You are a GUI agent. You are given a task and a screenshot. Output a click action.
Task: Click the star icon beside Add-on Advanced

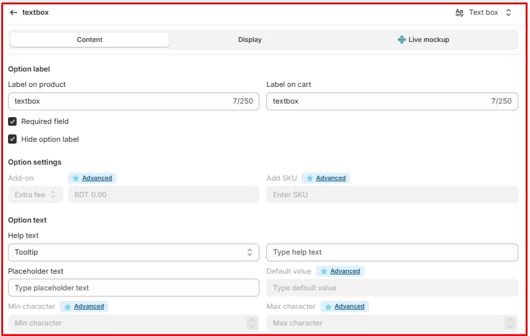pos(75,178)
